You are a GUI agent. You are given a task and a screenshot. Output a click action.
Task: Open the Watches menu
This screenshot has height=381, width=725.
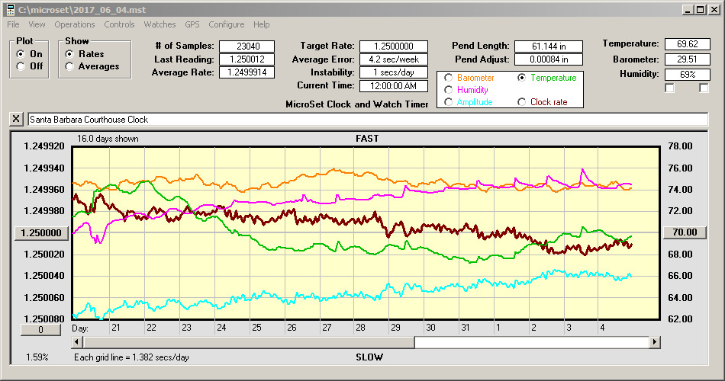click(159, 25)
